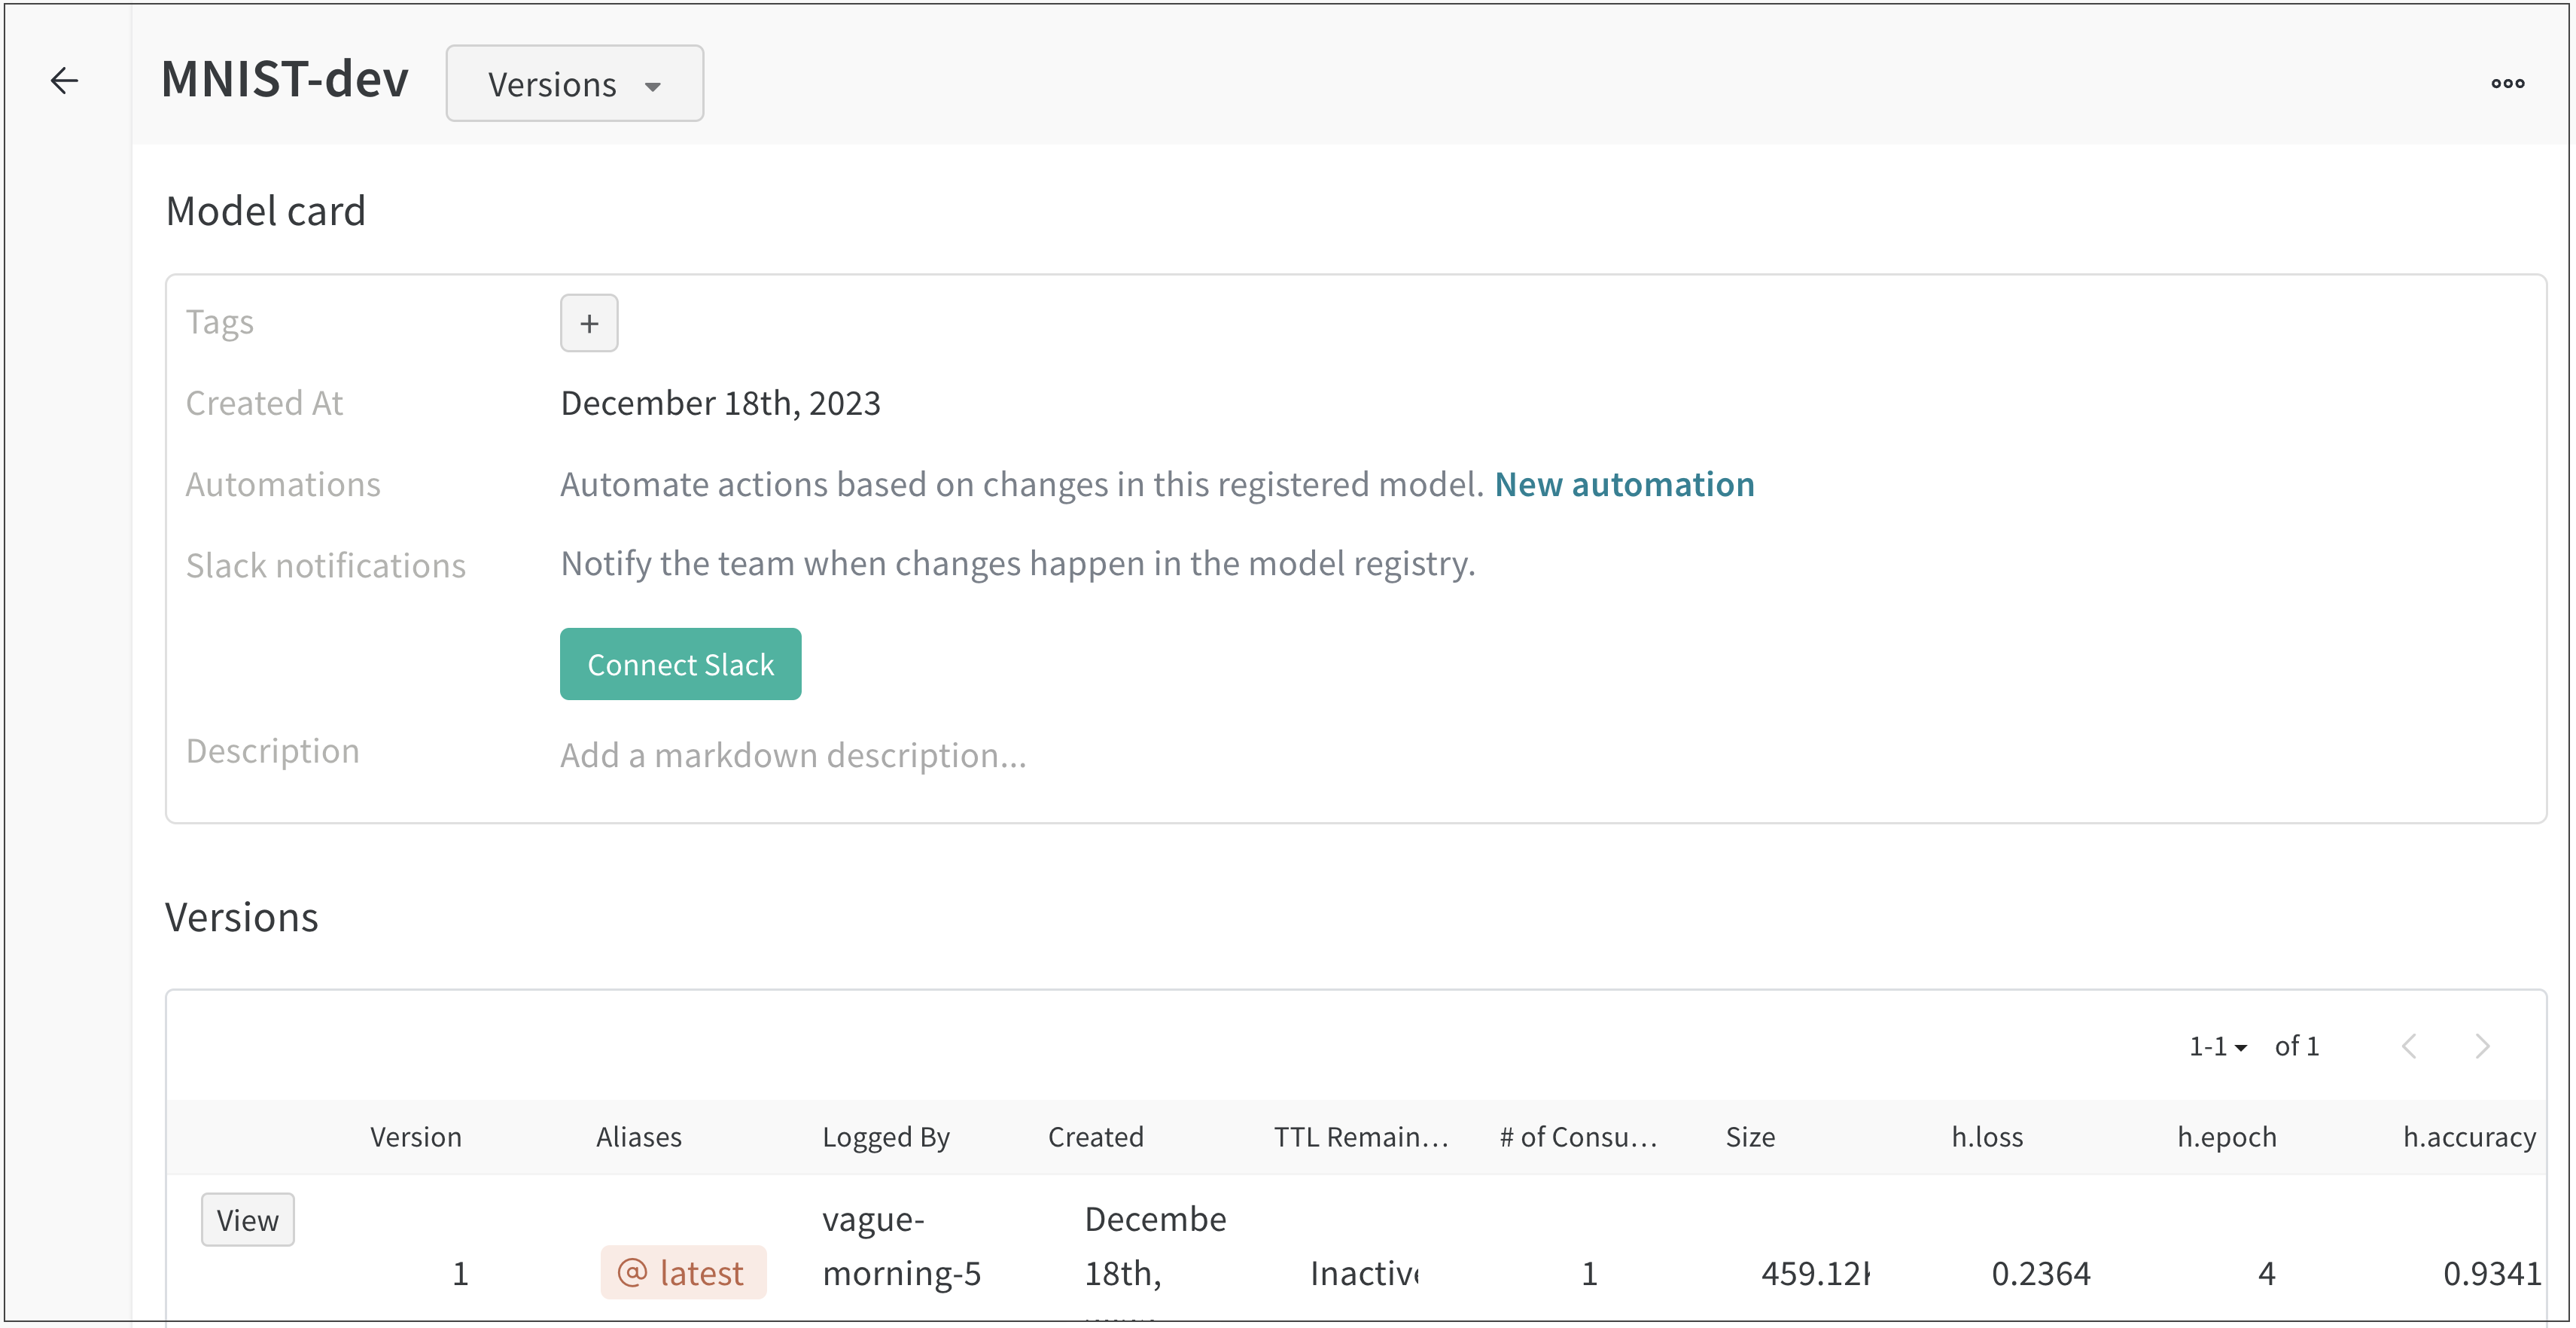Click the New automation link
Screen dimensions: 2576x1328
pyautogui.click(x=1624, y=484)
